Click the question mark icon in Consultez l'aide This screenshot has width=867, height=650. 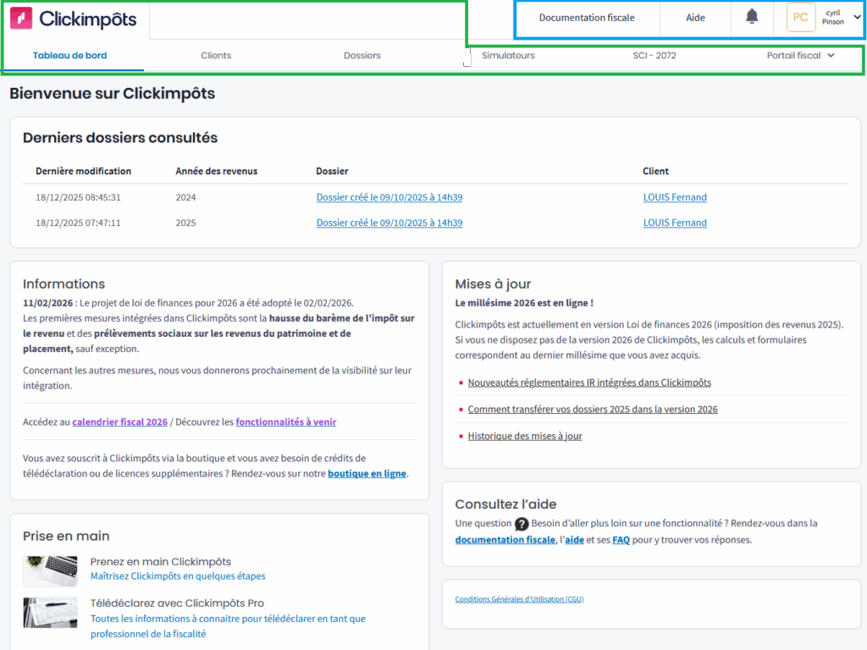(x=522, y=524)
